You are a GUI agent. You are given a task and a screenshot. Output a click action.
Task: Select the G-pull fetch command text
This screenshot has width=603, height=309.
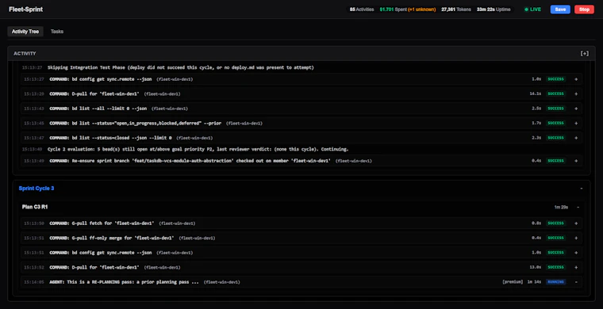[x=102, y=223]
